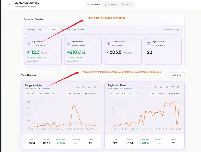Delete Google Analytics graph with trash icon
Image resolution: width=201 pixels, height=152 pixels.
point(95,87)
